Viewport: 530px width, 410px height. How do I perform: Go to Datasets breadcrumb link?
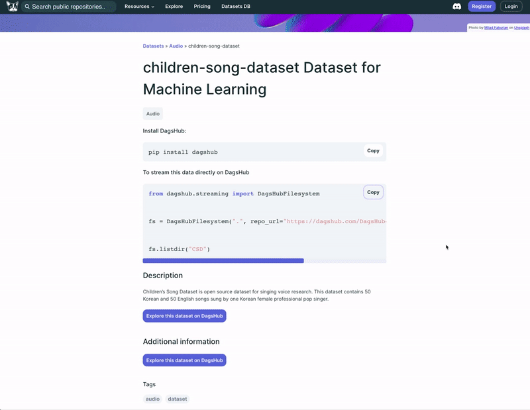[153, 46]
